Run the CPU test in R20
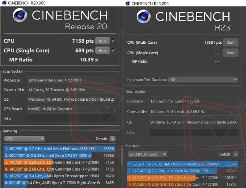This screenshot has width=246, height=188. pyautogui.click(x=102, y=41)
